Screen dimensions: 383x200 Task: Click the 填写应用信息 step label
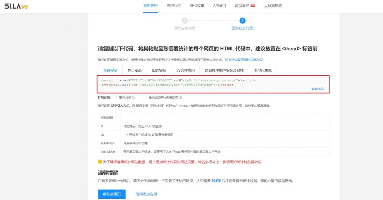click(x=185, y=28)
